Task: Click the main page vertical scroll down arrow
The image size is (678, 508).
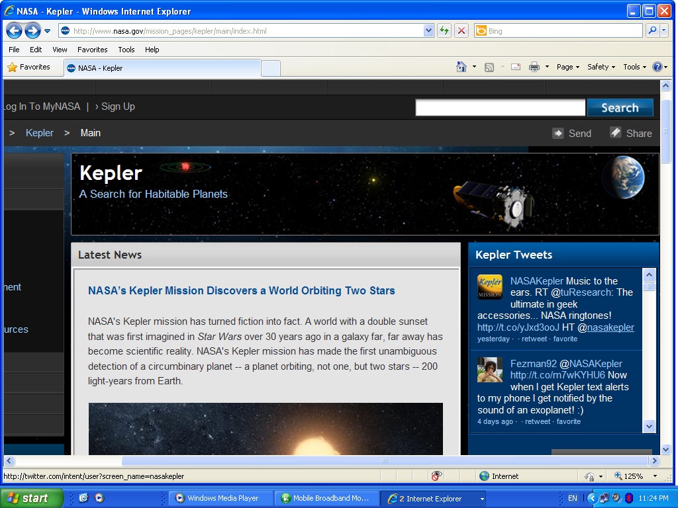Action: click(666, 450)
